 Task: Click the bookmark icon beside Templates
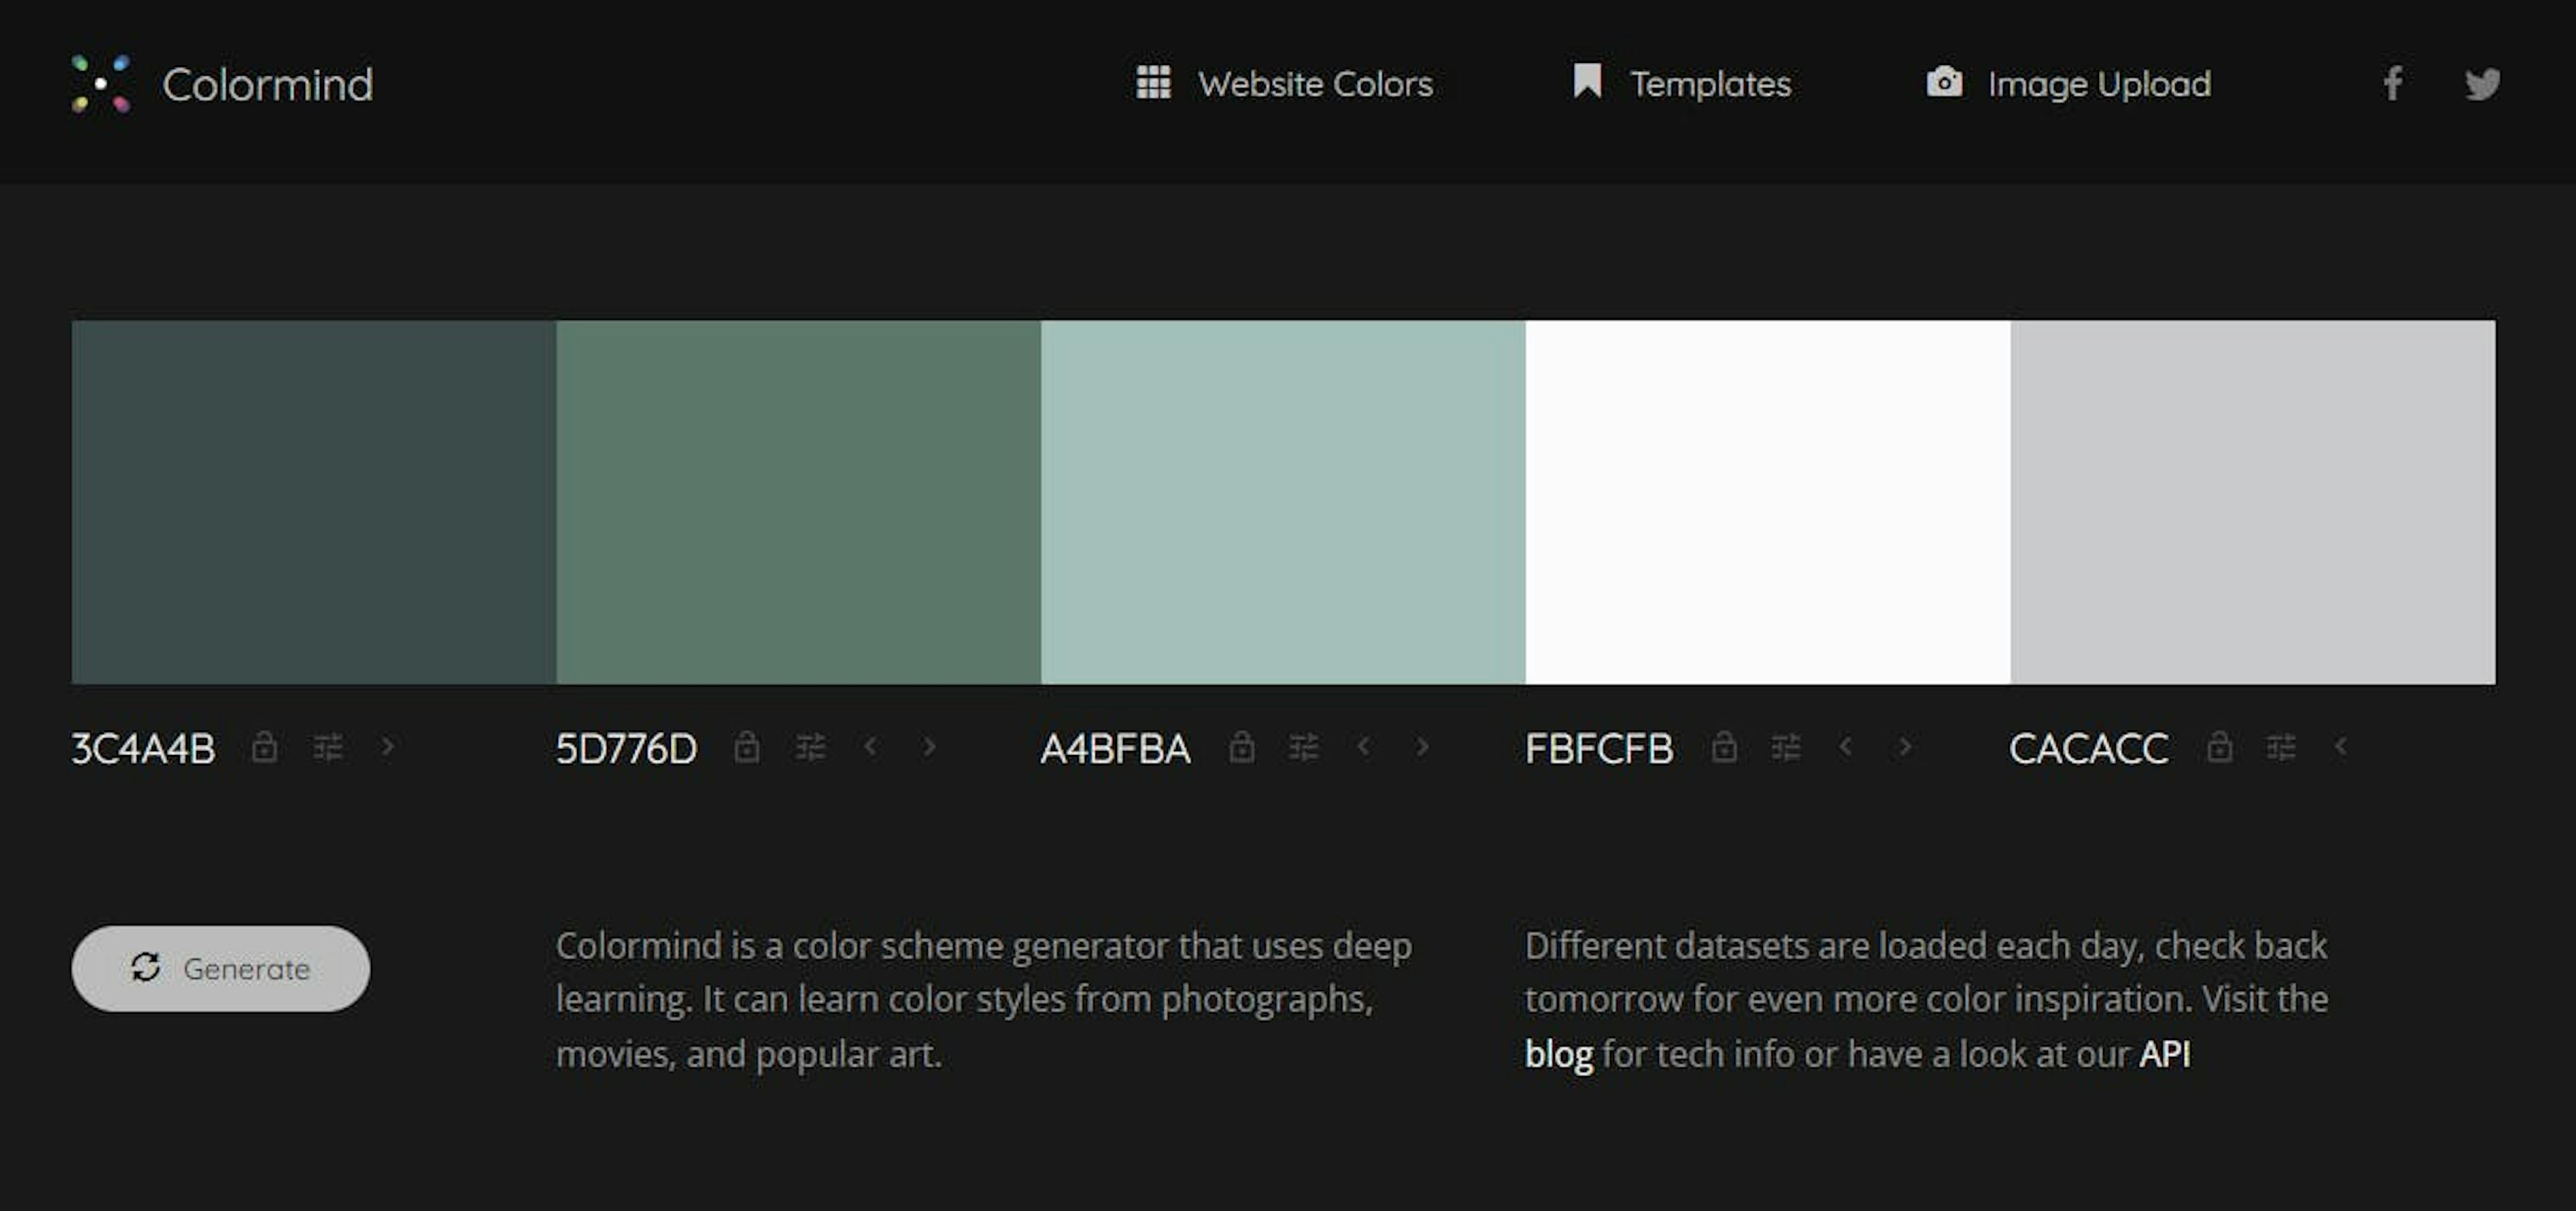click(1587, 81)
